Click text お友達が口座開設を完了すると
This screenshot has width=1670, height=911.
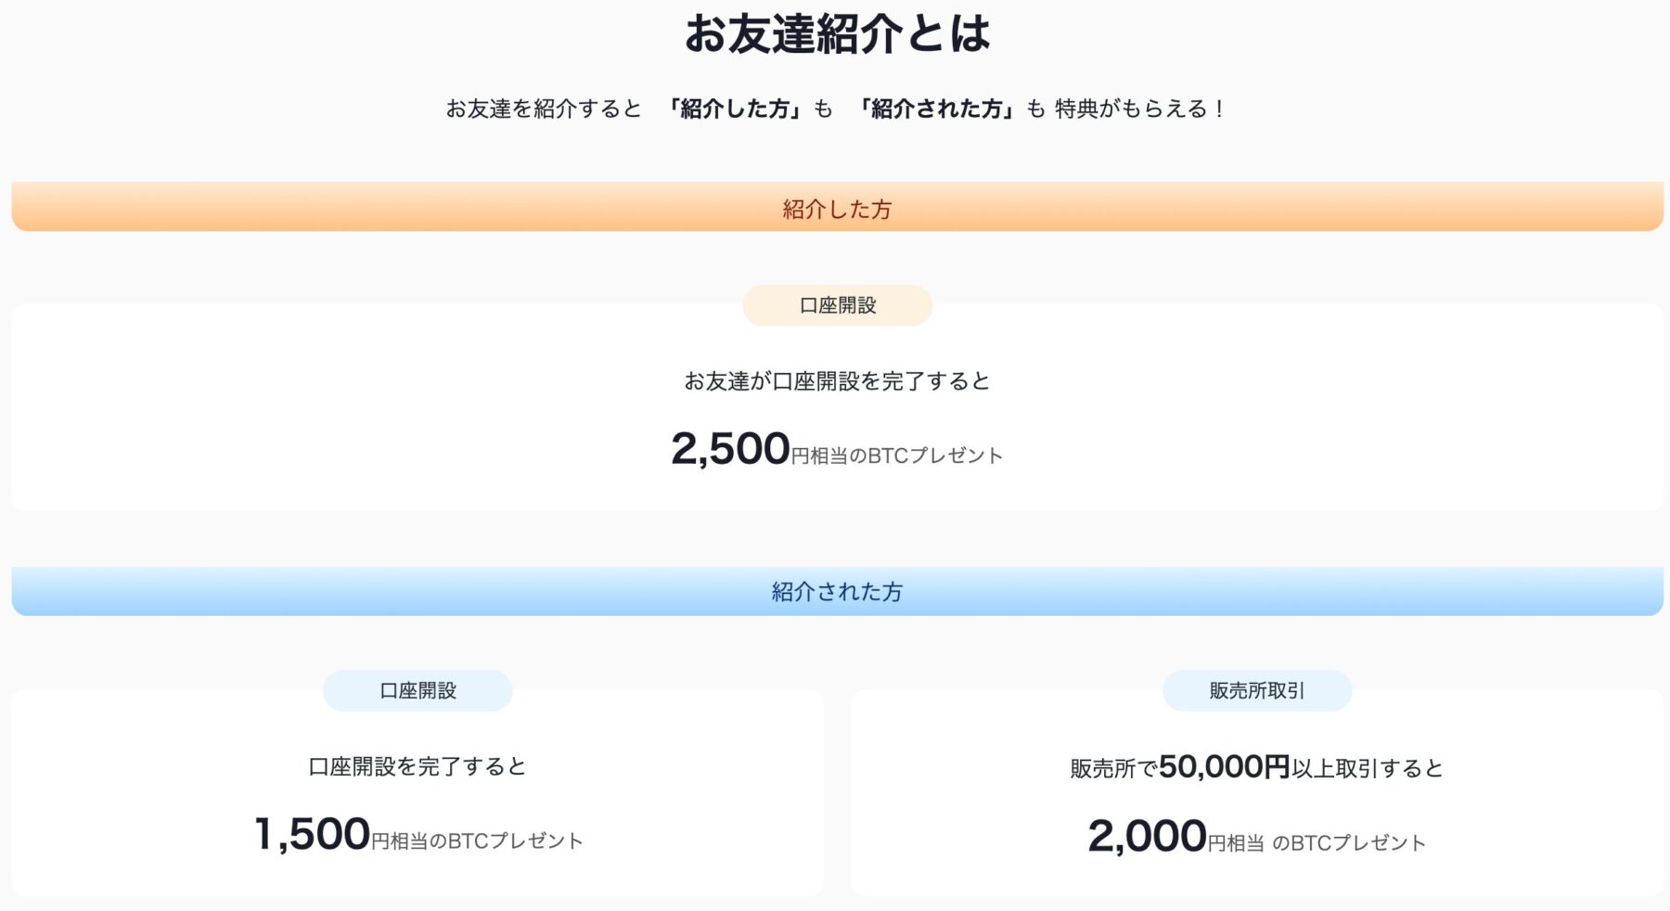[x=837, y=381]
